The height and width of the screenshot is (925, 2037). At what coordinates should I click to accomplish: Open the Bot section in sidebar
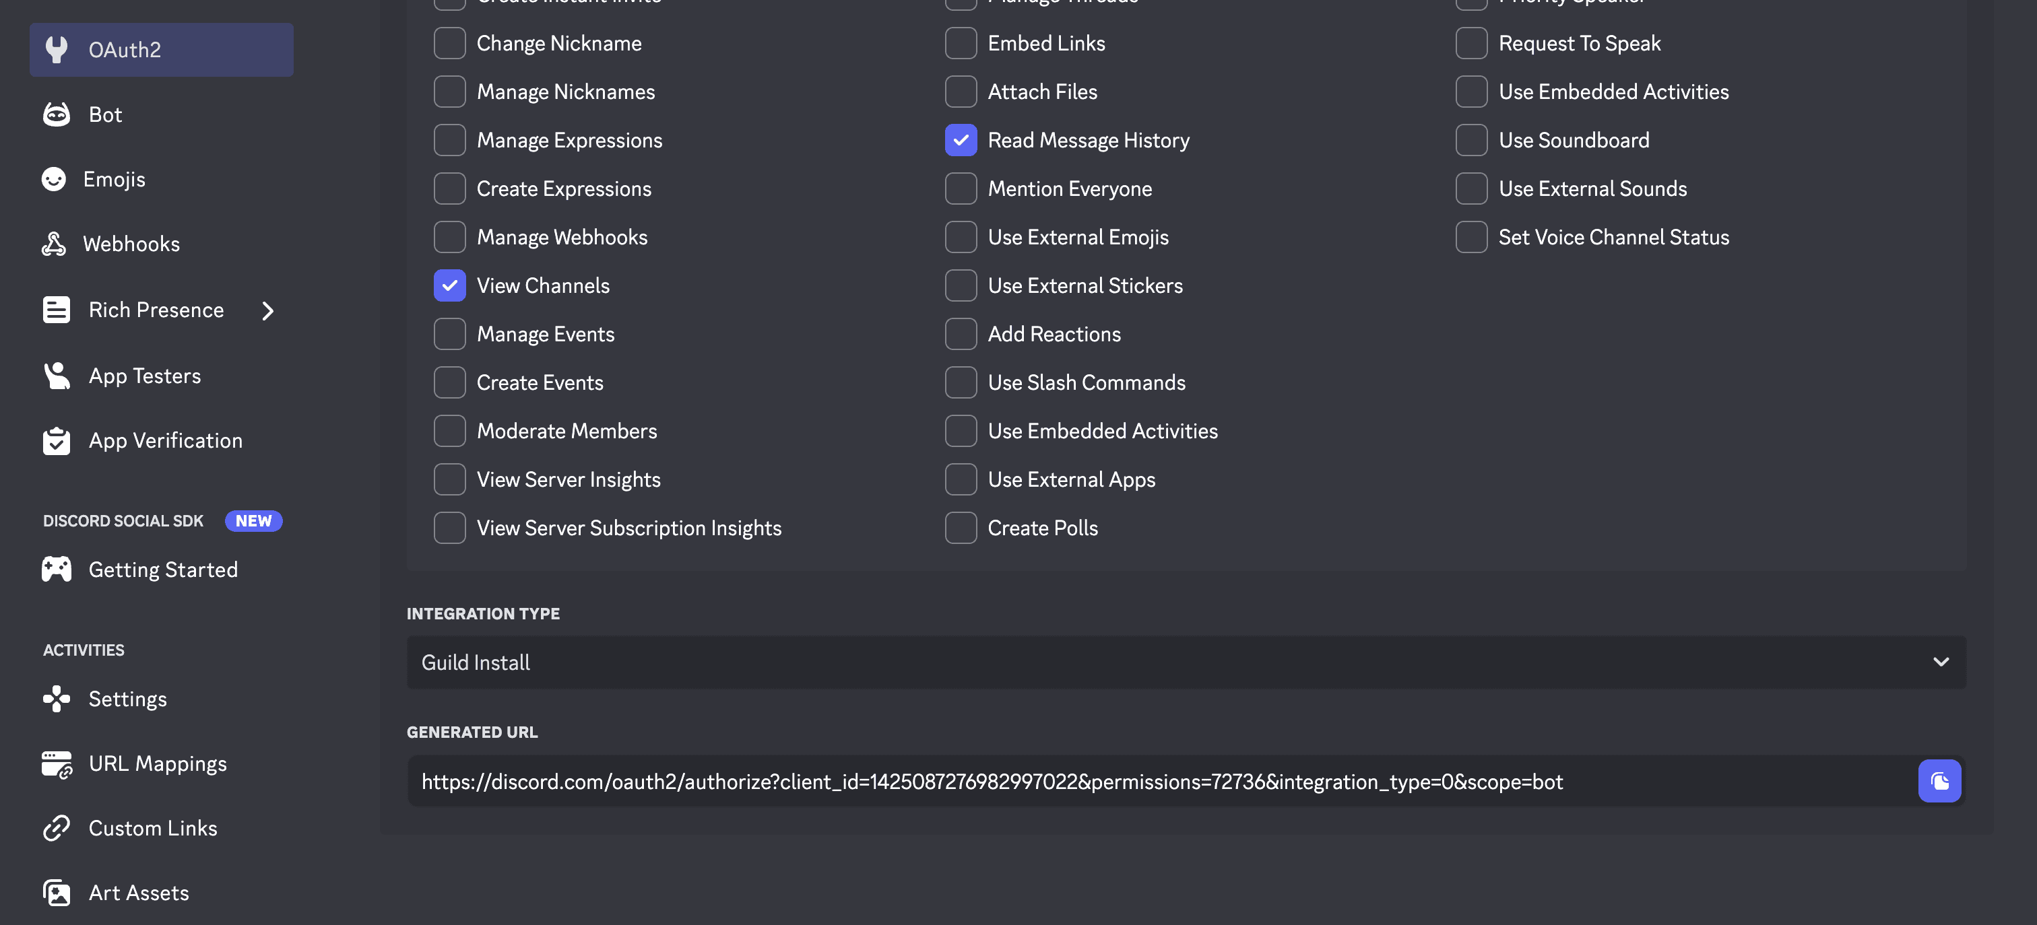105,114
